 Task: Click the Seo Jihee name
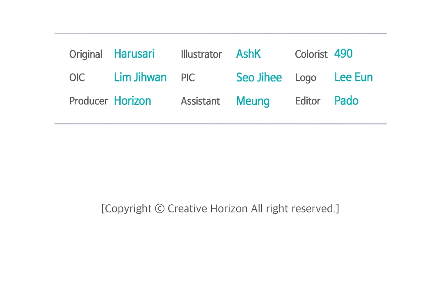259,77
